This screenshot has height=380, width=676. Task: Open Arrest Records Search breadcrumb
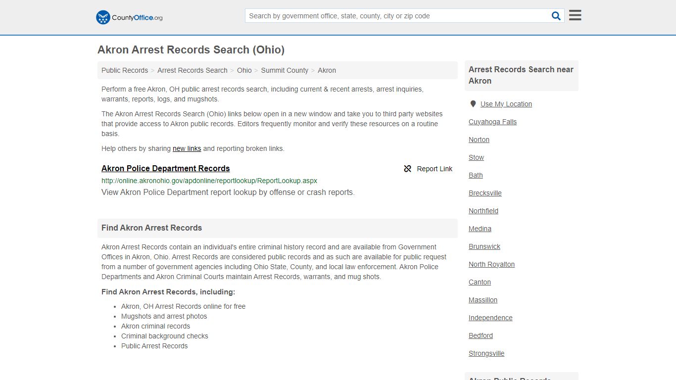(193, 70)
